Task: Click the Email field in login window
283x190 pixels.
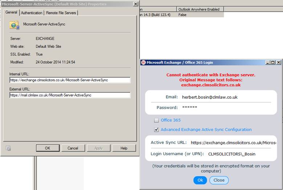Action: click(x=226, y=97)
